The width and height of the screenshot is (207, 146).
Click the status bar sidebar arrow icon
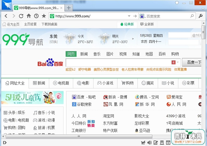[x=5, y=143]
